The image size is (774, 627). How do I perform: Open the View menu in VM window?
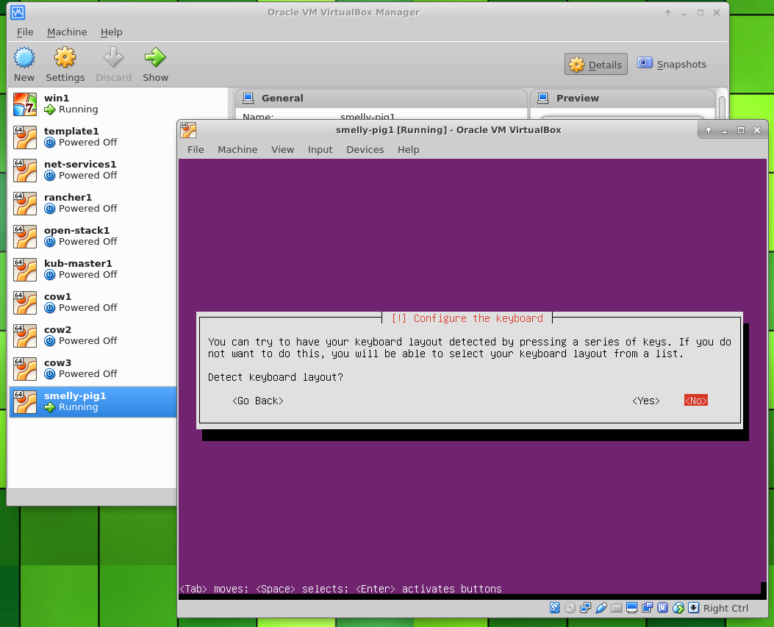click(x=282, y=150)
